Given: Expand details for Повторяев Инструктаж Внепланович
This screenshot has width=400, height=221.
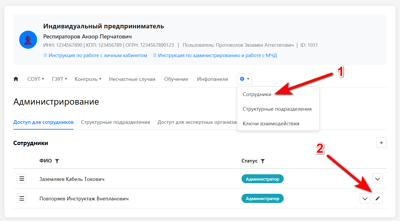Looking at the screenshot, I should click(365, 198).
